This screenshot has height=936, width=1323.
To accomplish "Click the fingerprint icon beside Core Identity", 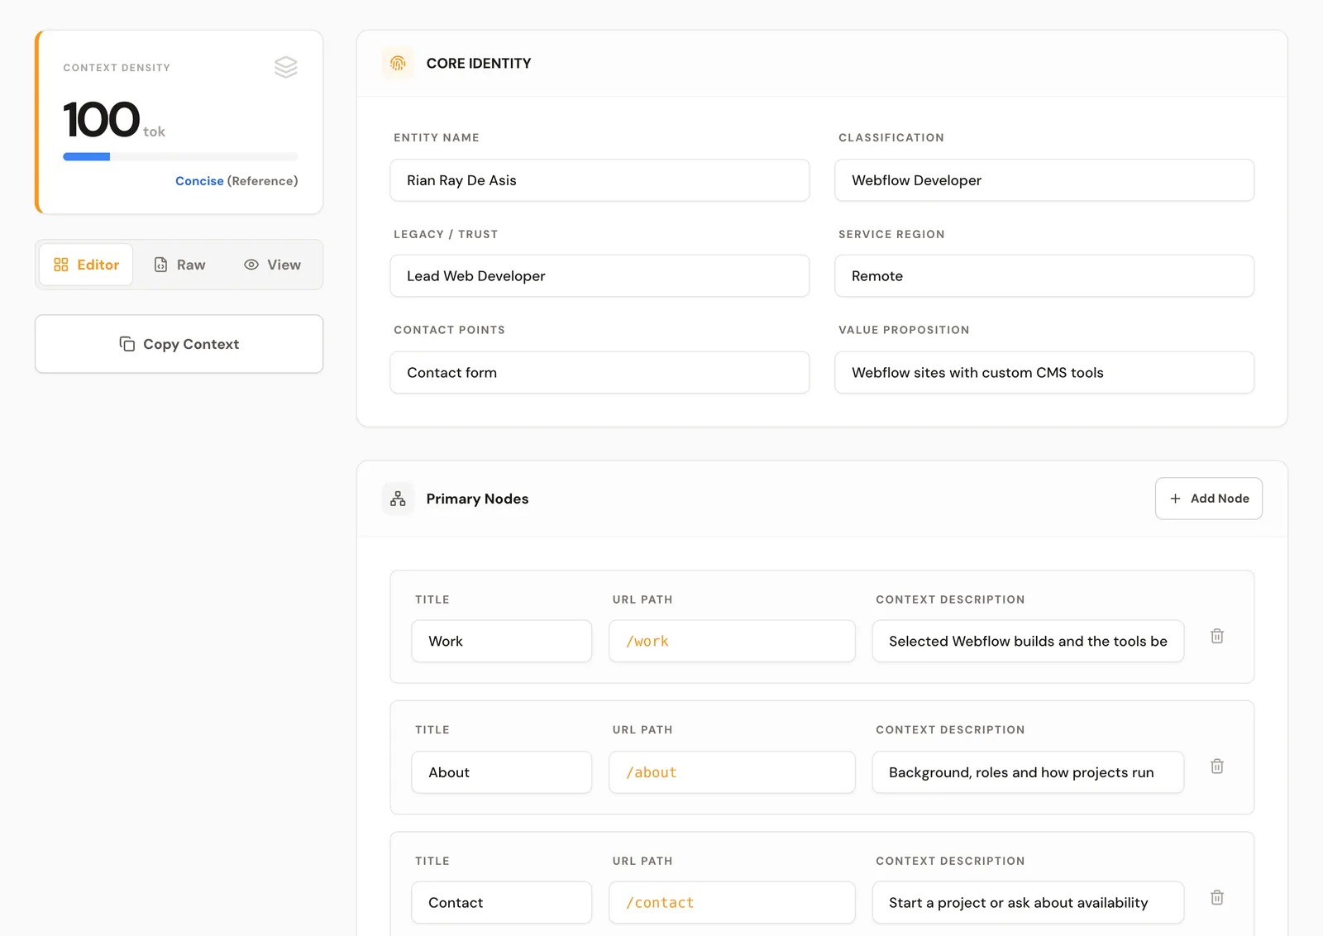I will pyautogui.click(x=398, y=64).
